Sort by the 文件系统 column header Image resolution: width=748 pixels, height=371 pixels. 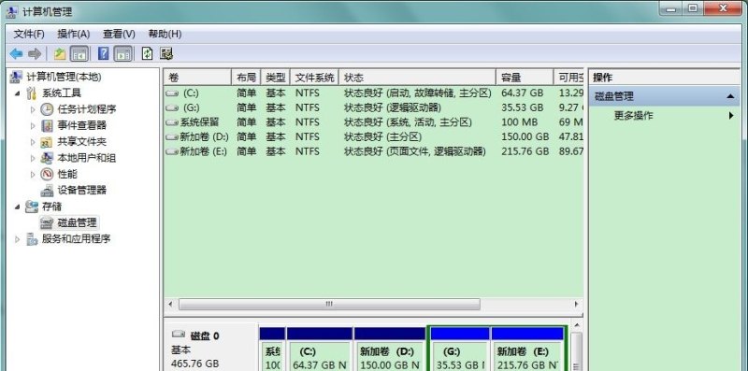(314, 78)
